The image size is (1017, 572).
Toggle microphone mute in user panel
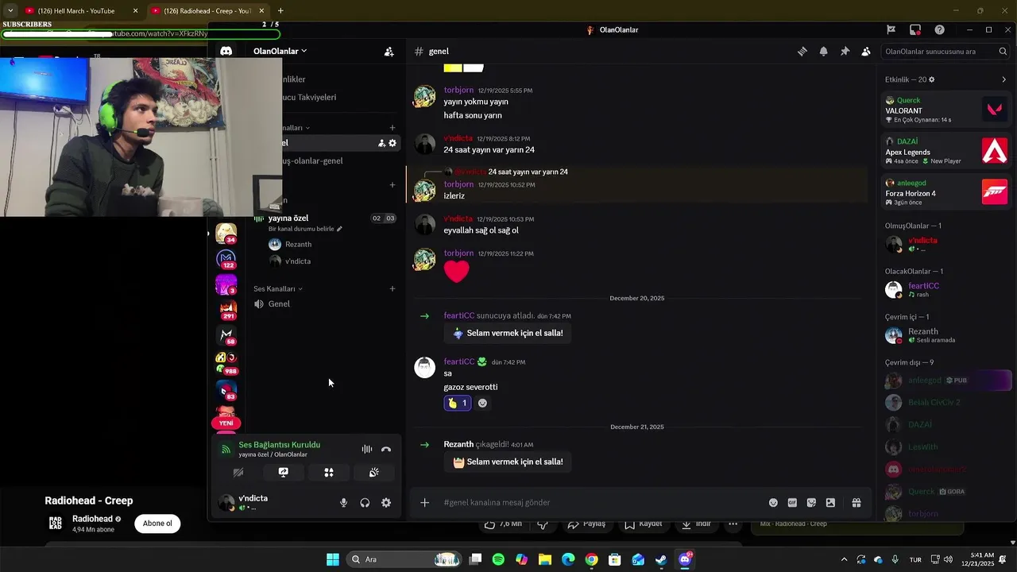coord(344,503)
